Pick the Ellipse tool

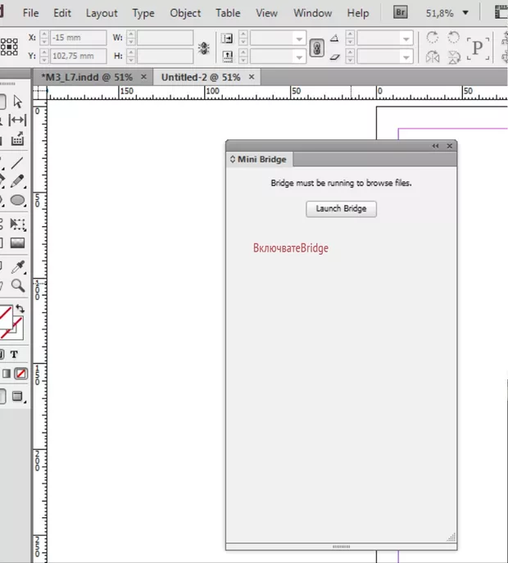(x=17, y=201)
